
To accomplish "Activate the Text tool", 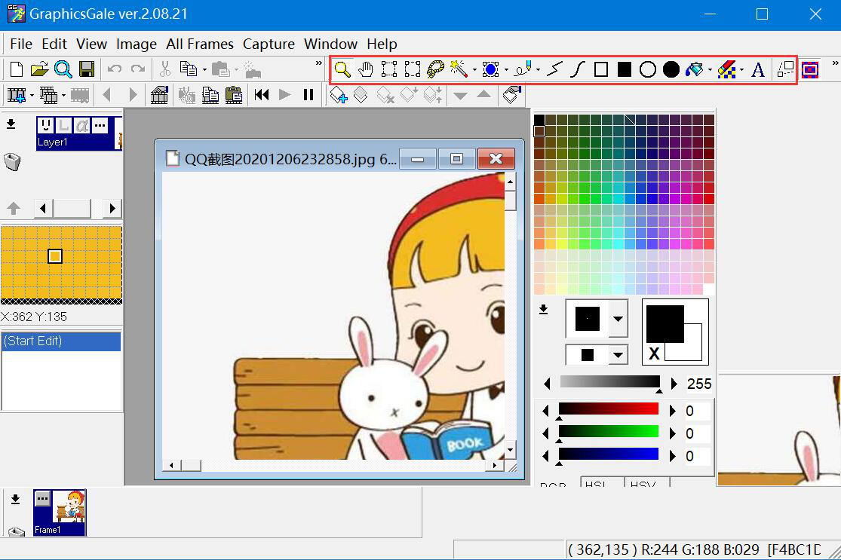I will click(758, 70).
